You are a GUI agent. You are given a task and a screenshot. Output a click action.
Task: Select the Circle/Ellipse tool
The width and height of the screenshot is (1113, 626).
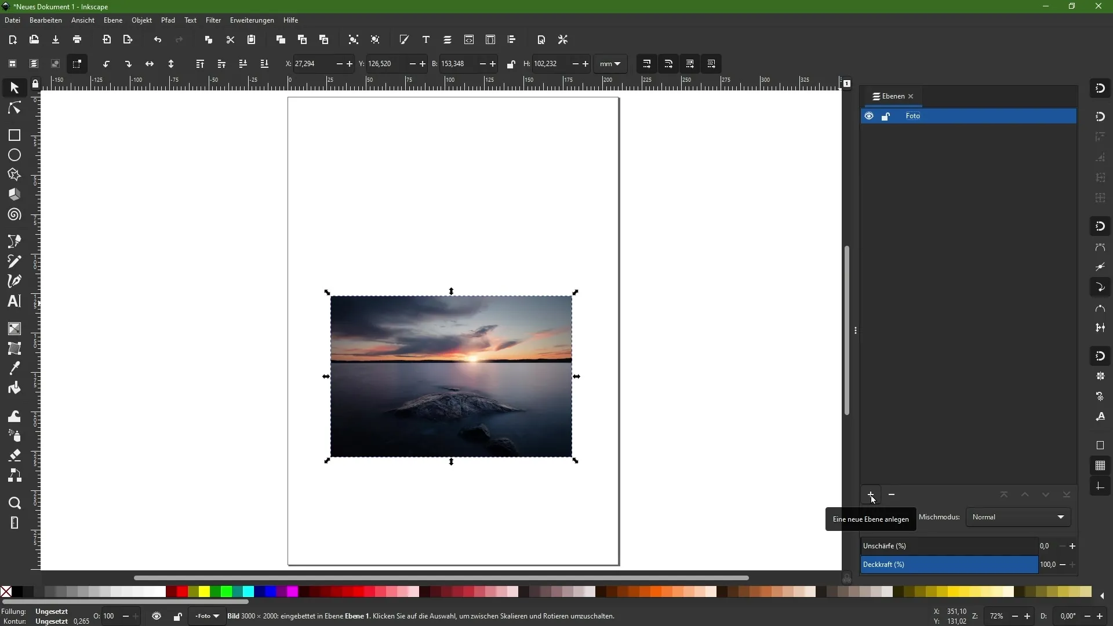click(x=14, y=155)
